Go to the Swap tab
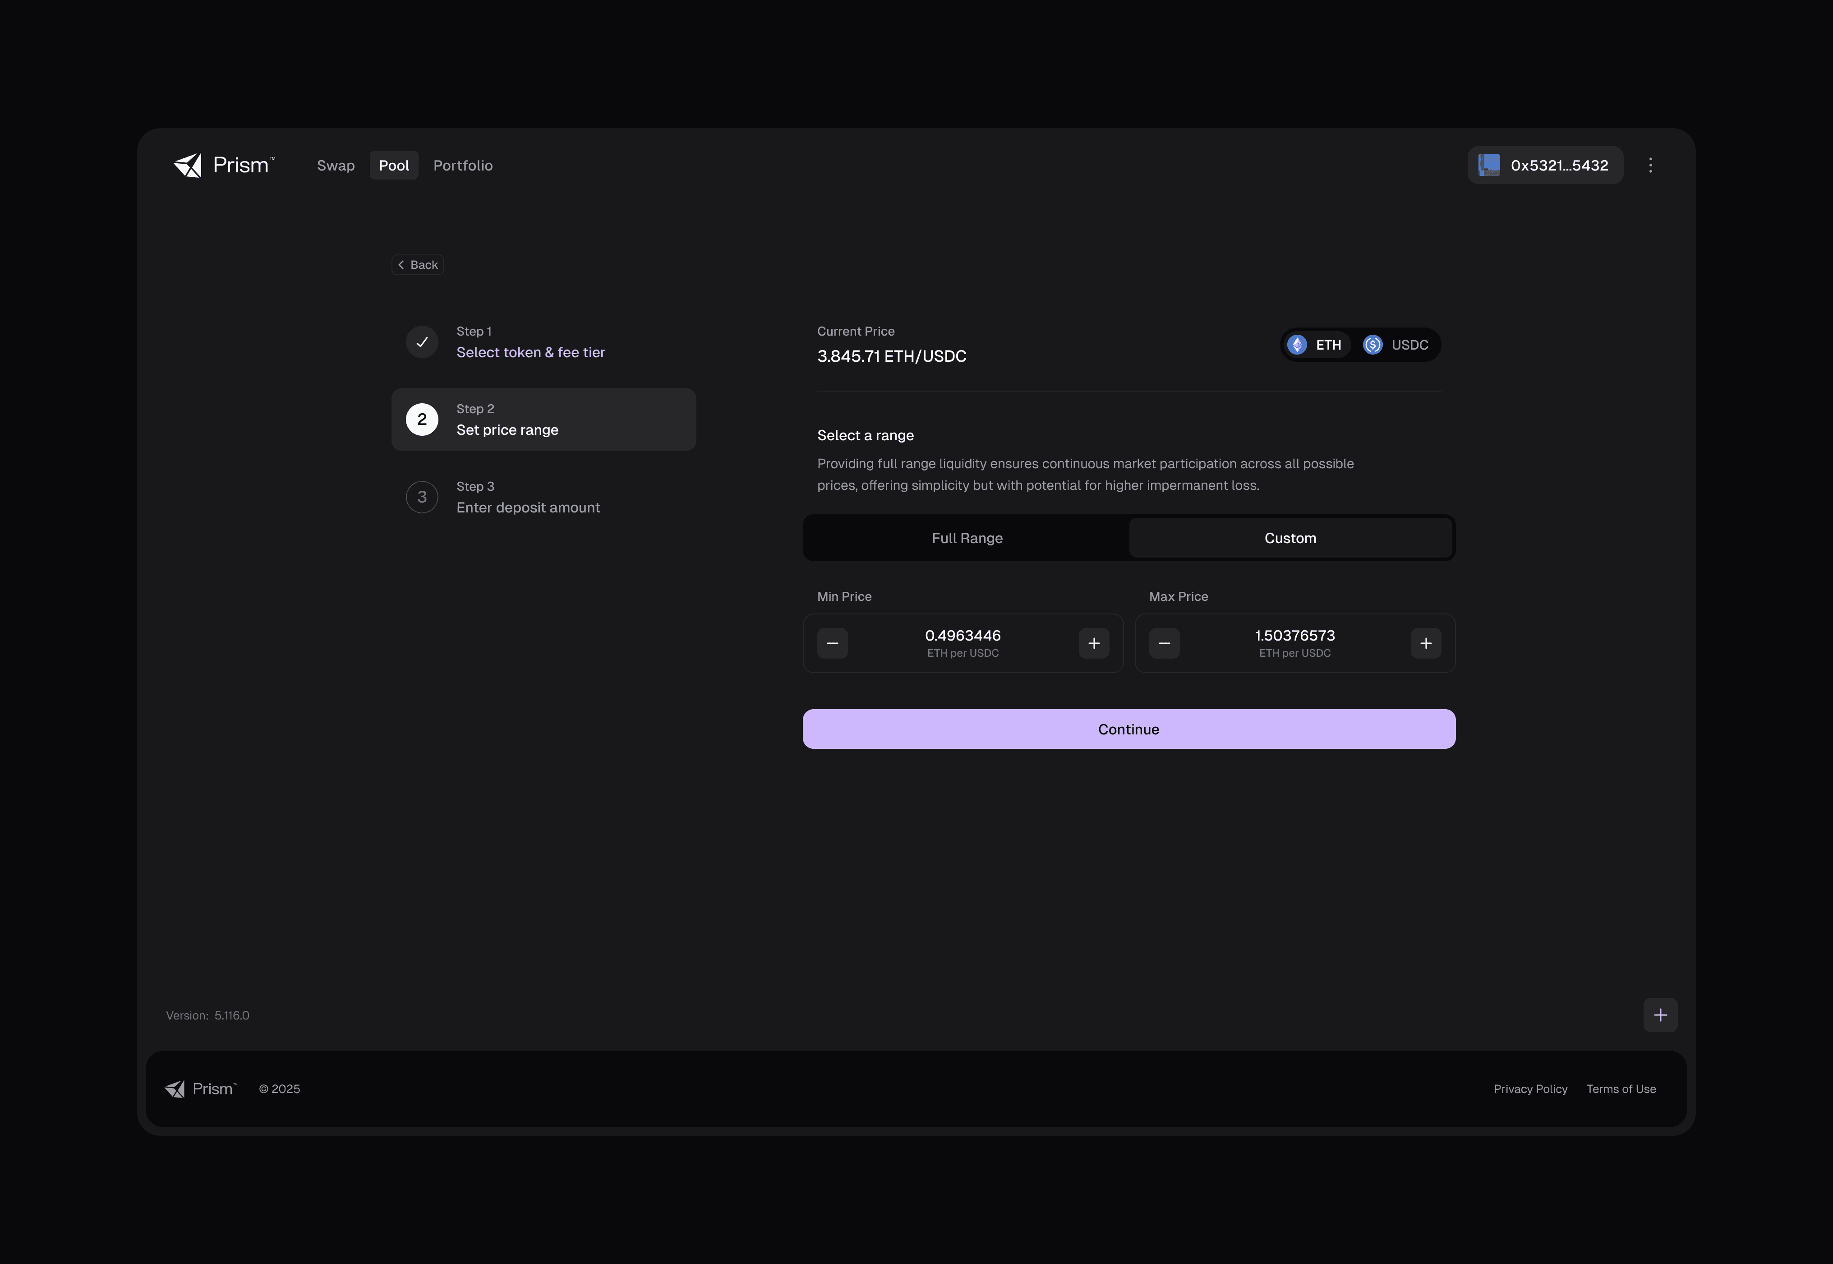Screen dimensions: 1833x1264 point(336,166)
